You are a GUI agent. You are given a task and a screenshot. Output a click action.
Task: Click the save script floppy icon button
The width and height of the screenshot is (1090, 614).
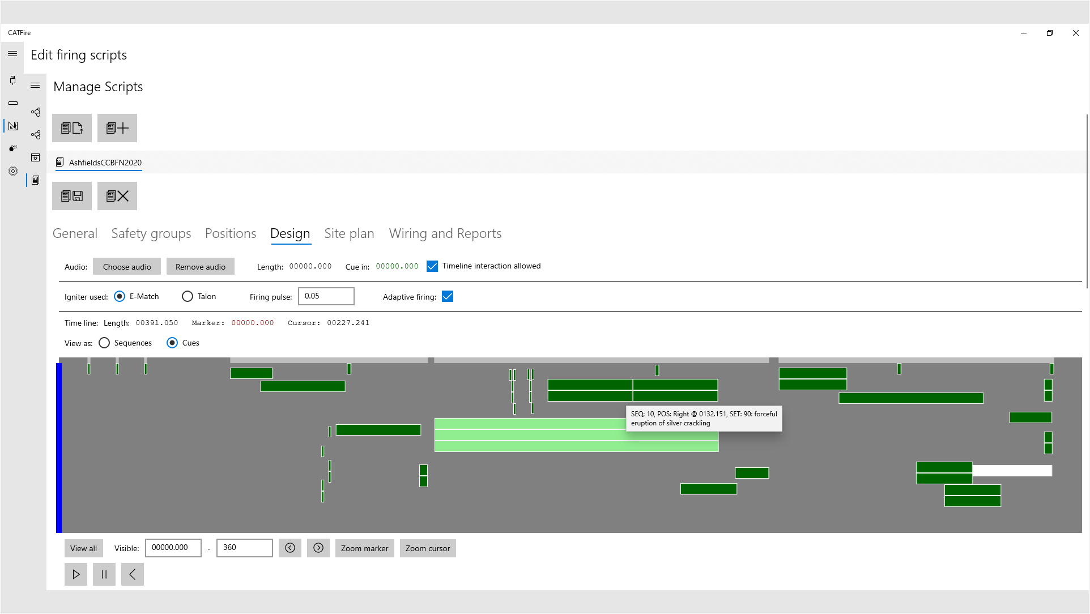pos(72,196)
